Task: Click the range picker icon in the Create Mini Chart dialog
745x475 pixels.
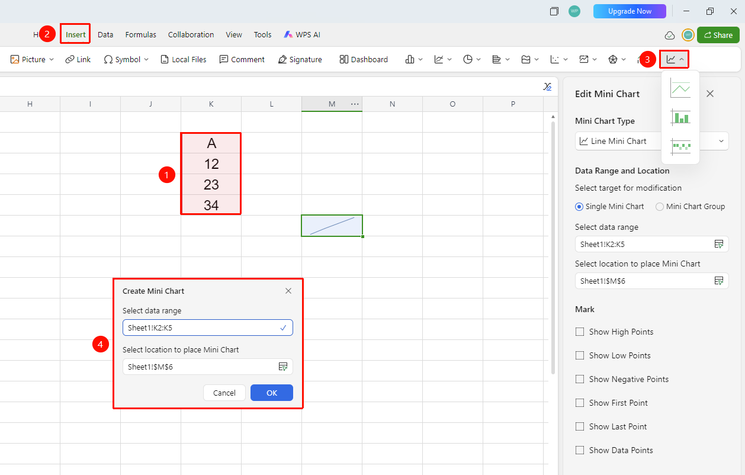Action: pyautogui.click(x=283, y=367)
